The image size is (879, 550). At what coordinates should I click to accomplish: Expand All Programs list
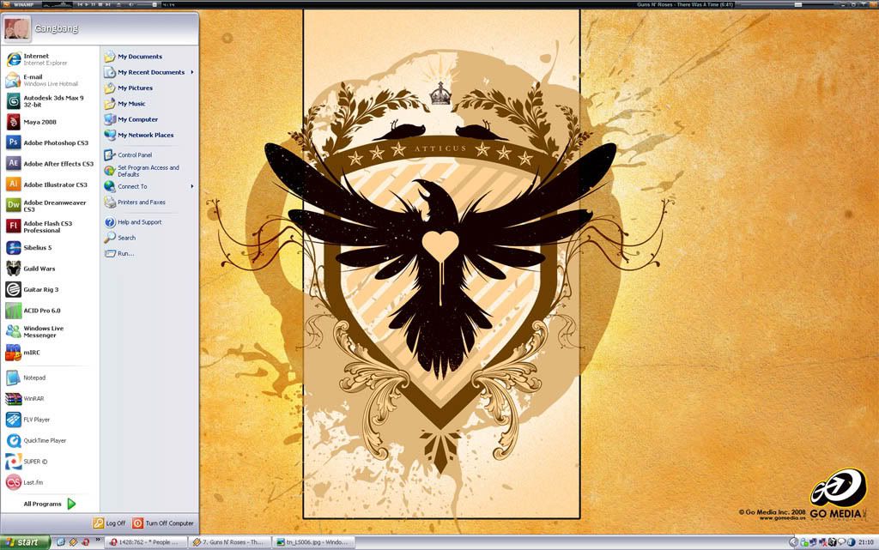pos(49,504)
